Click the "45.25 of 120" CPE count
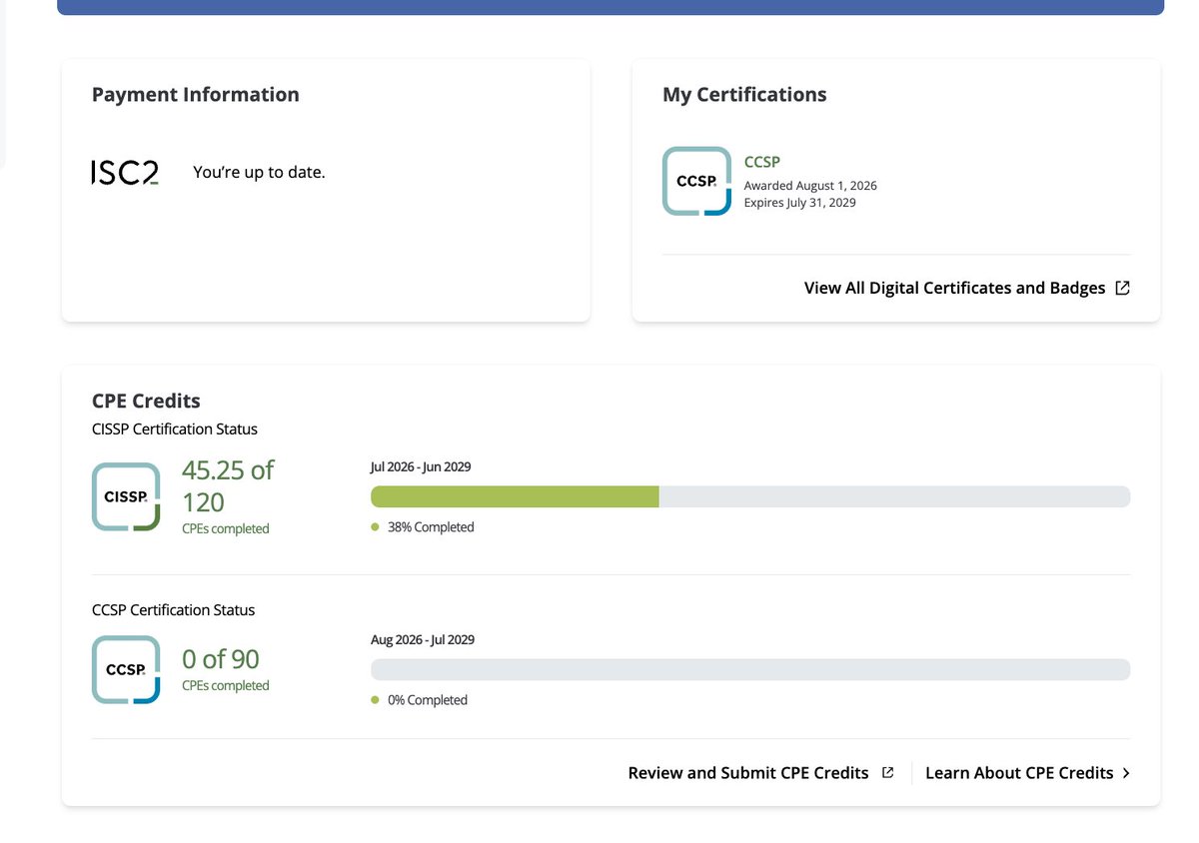1199x843 pixels. 228,485
